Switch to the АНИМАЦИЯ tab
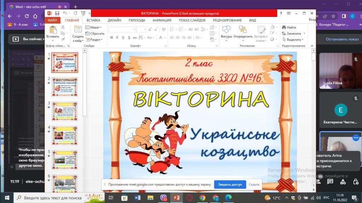The height and width of the screenshot is (203, 362). [x=162, y=20]
